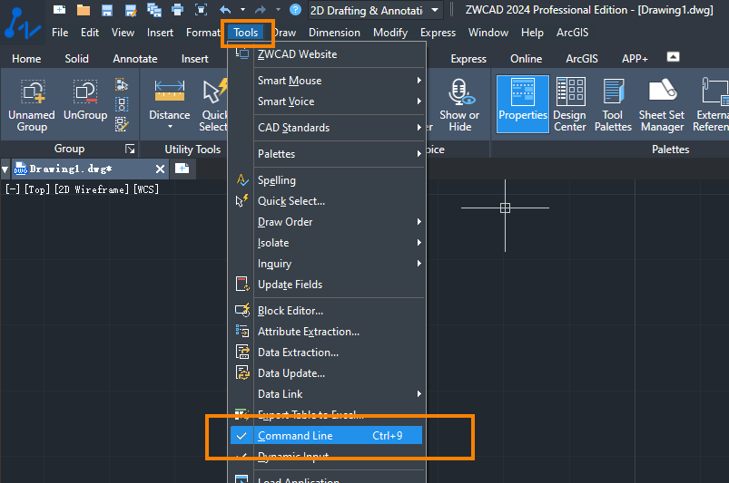This screenshot has width=729, height=483.
Task: Switch to the Online ribbon tab
Action: pos(526,59)
